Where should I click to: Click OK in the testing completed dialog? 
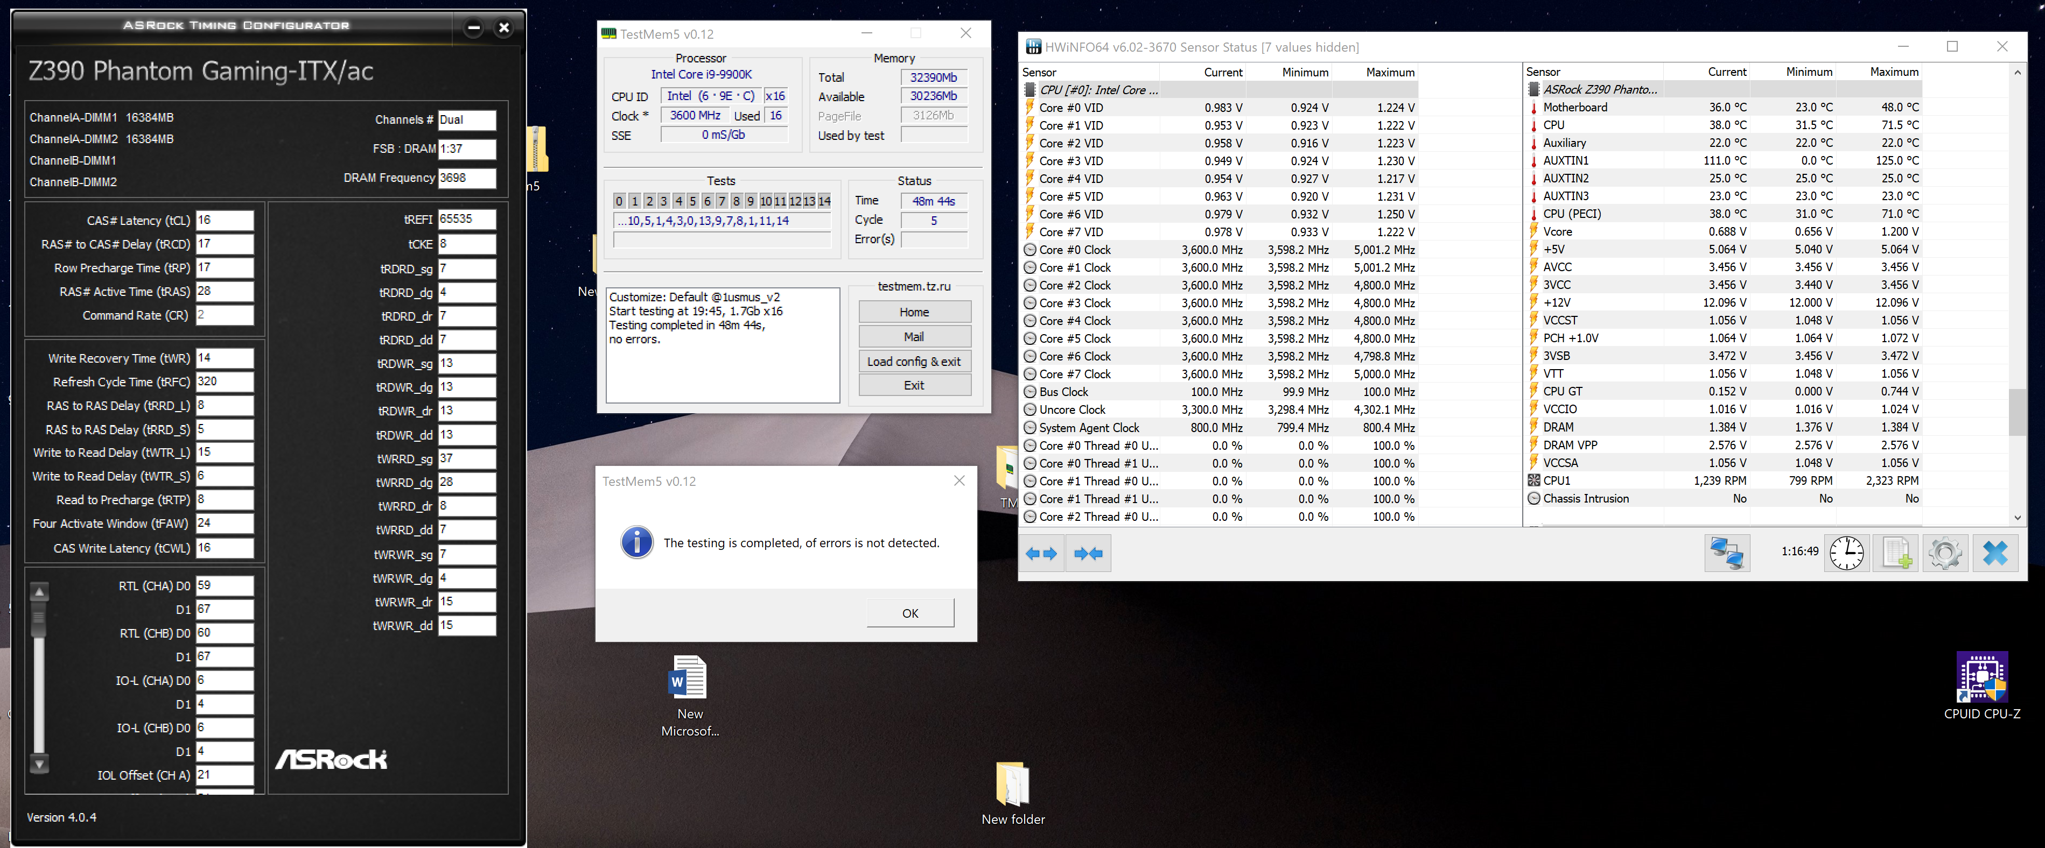tap(910, 613)
